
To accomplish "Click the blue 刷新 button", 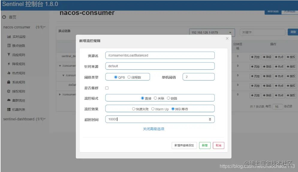I will [293, 32].
